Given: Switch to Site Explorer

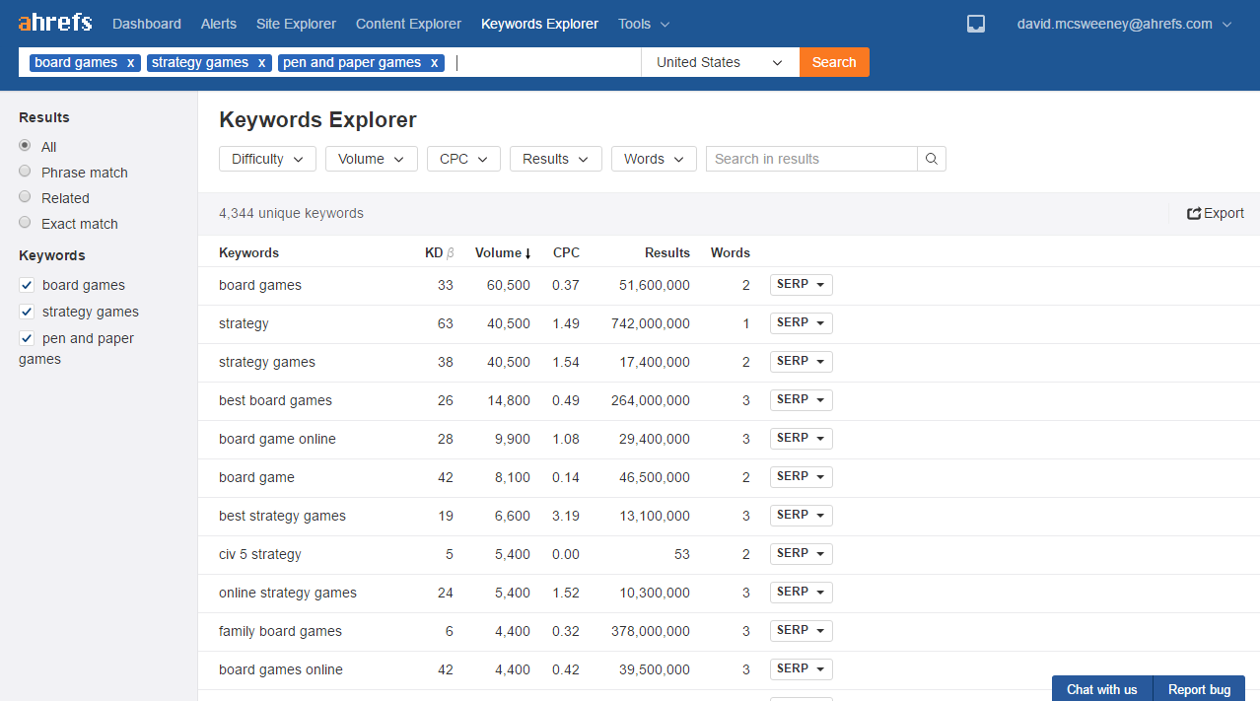Looking at the screenshot, I should pos(296,23).
